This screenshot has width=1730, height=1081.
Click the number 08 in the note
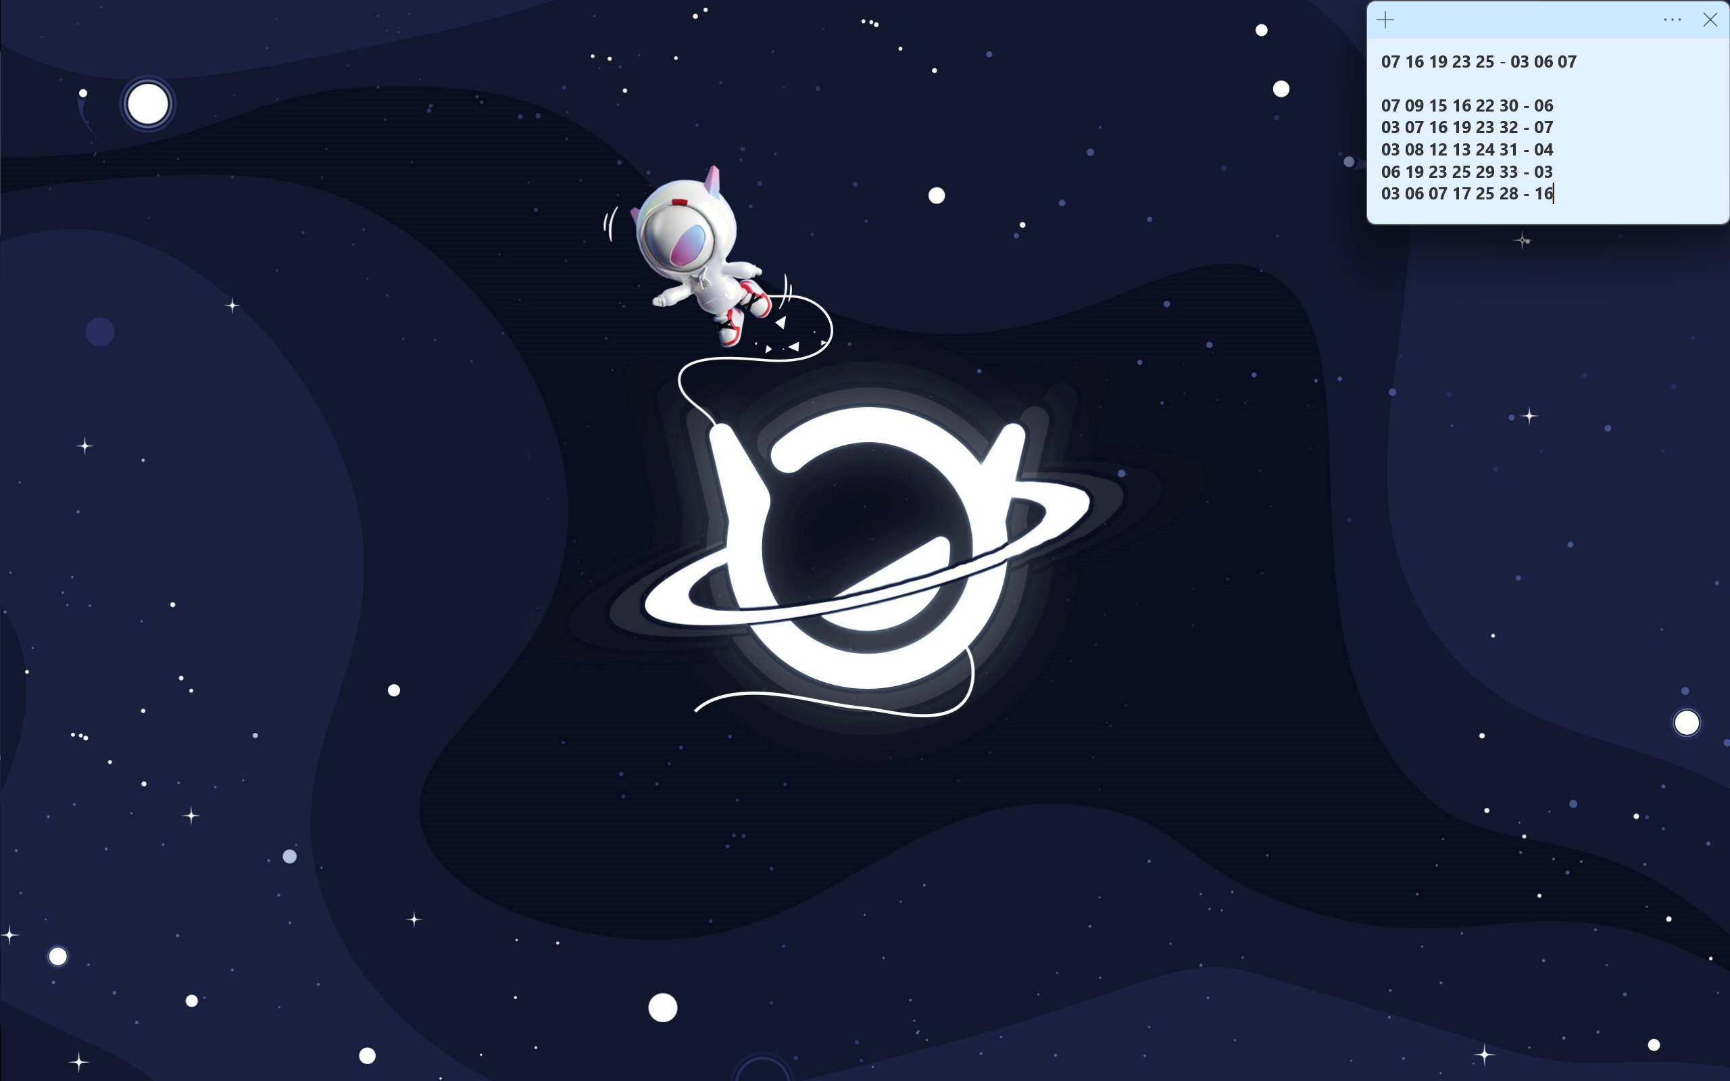[1414, 149]
